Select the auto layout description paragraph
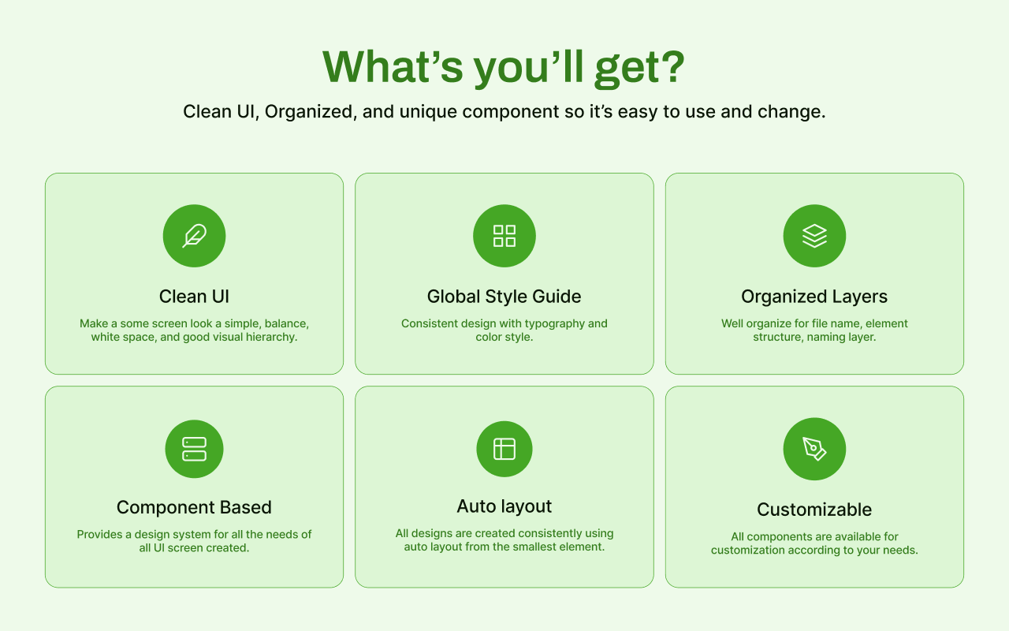1009x631 pixels. 504,540
